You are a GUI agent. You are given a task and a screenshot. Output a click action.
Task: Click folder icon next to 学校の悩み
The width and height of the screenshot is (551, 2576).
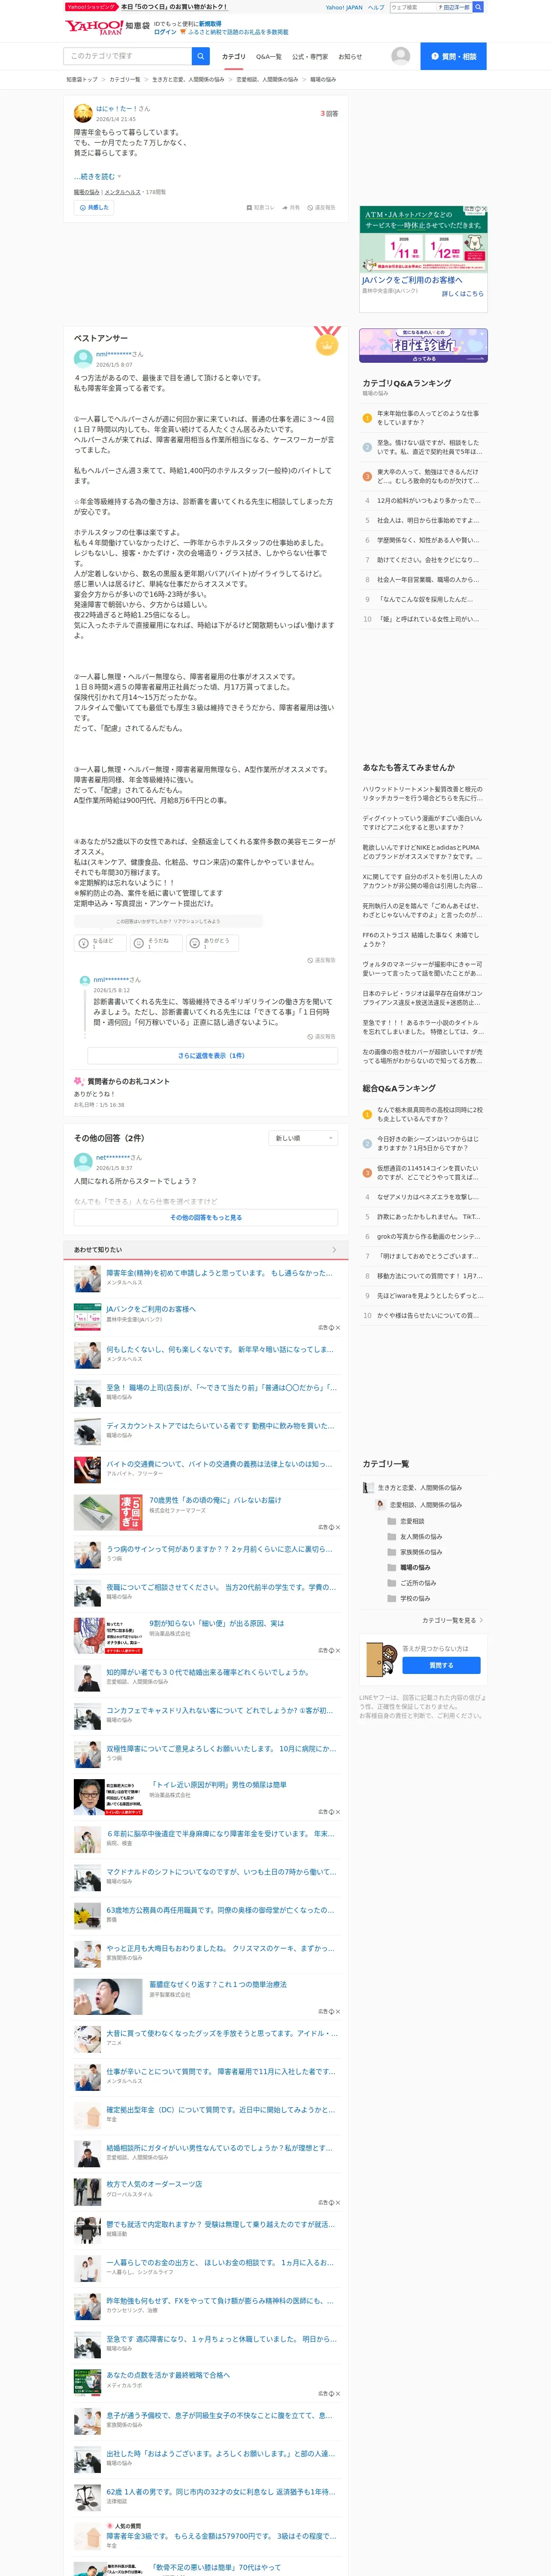click(x=392, y=1598)
